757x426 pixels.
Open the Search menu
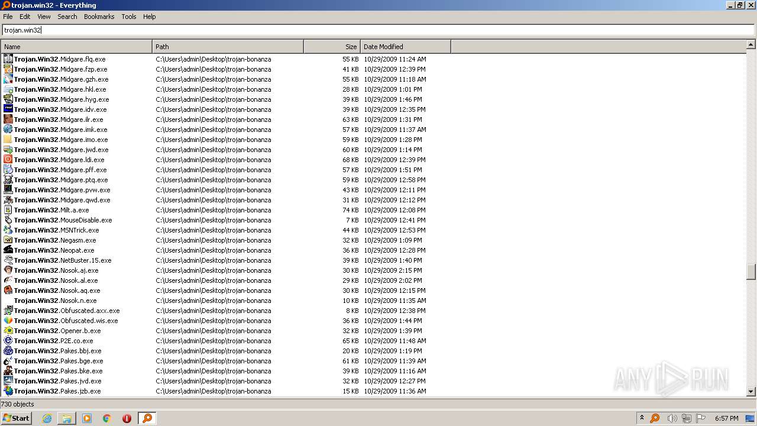[x=67, y=17]
